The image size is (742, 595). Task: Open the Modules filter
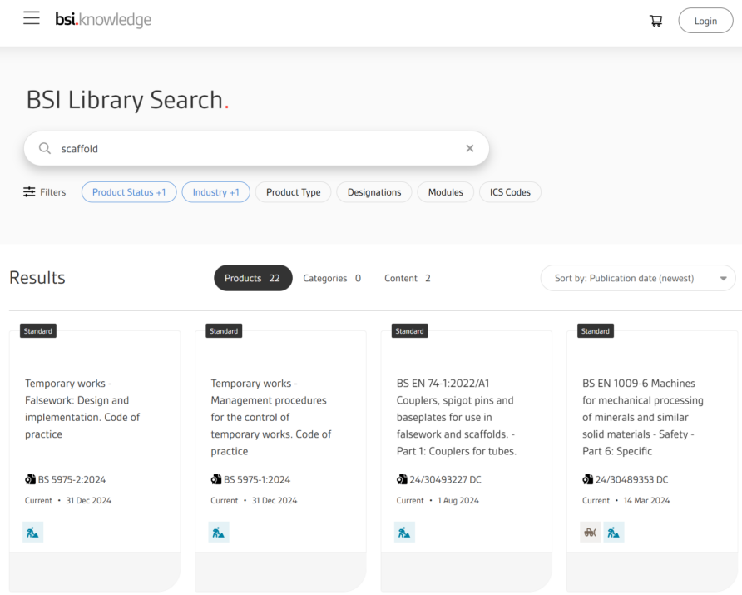[445, 192]
